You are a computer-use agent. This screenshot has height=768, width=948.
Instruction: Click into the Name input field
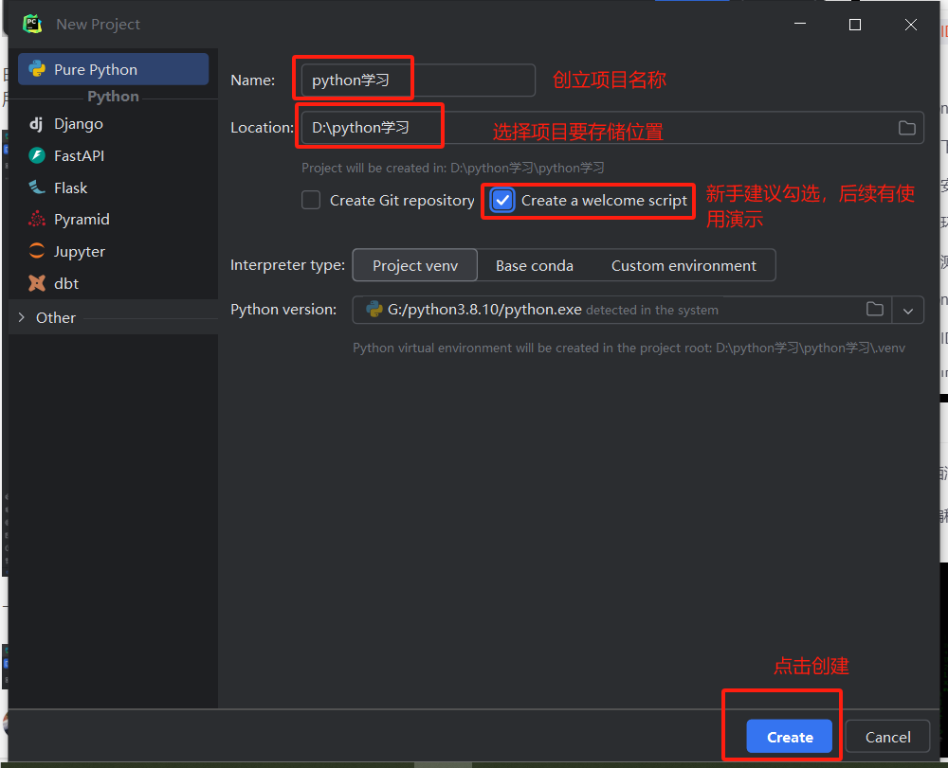click(x=418, y=80)
